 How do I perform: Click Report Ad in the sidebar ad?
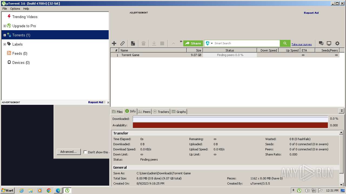point(95,102)
